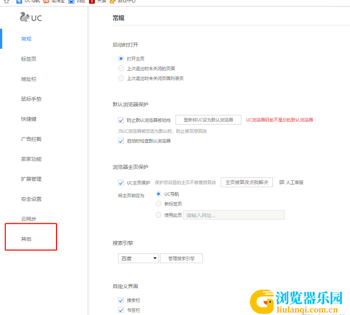350x315 pixels.
Task: Open the 广告拦截 settings section
Action: [x=31, y=139]
